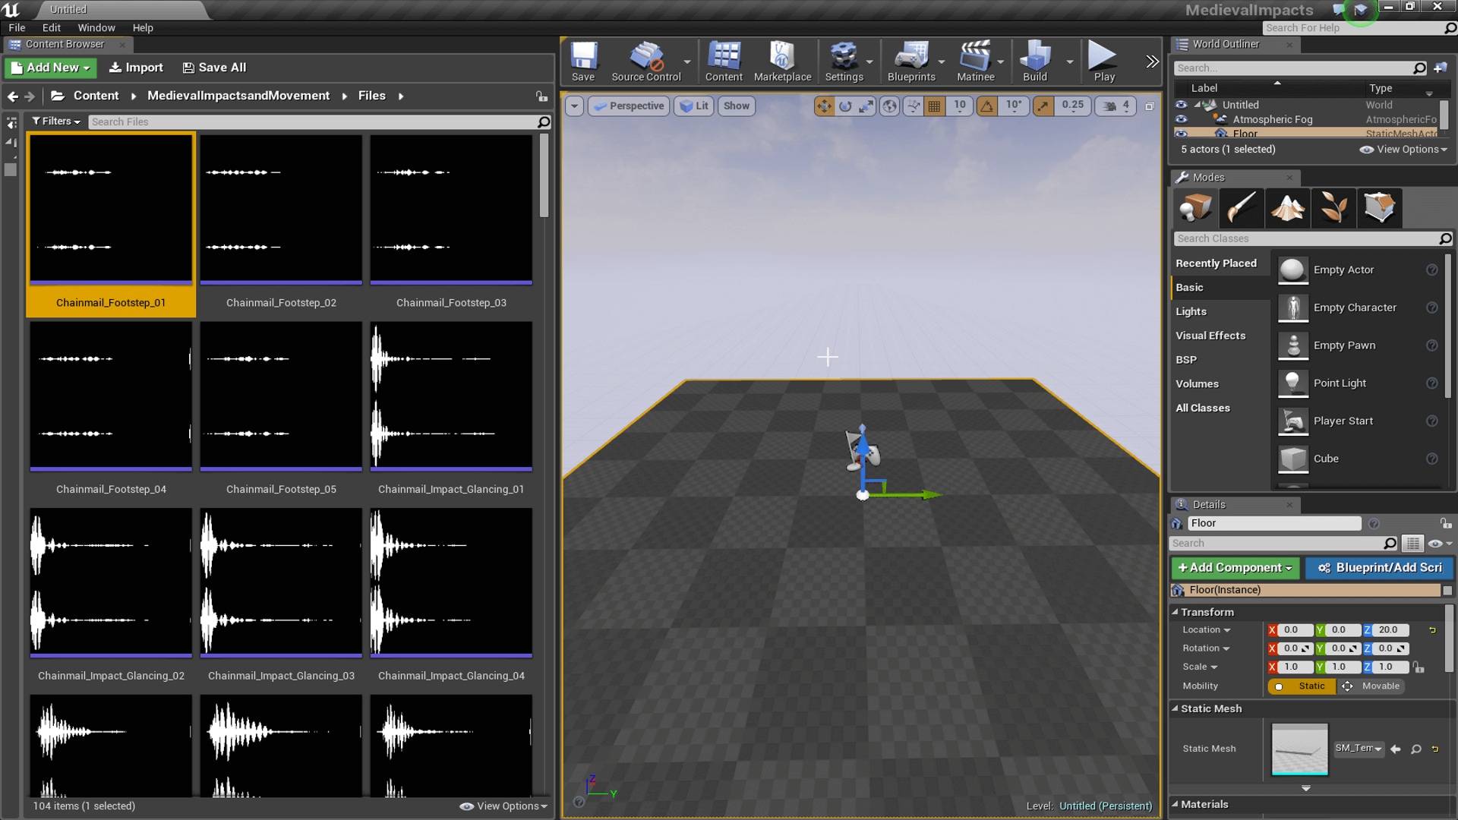
Task: Click the Lit view mode button
Action: pyautogui.click(x=694, y=106)
